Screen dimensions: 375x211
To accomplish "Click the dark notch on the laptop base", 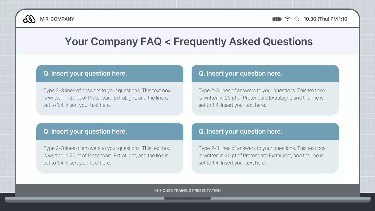I will point(187,198).
